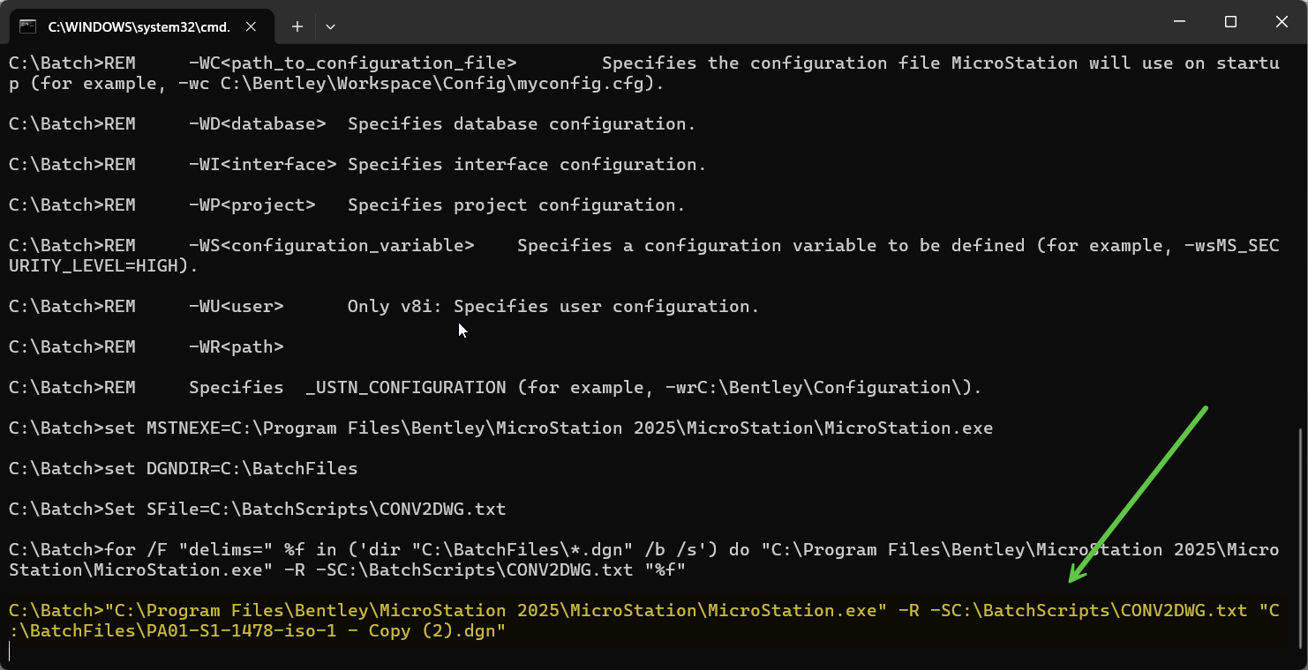Minimize the terminal window
Image resolution: width=1308 pixels, height=670 pixels.
1179,21
